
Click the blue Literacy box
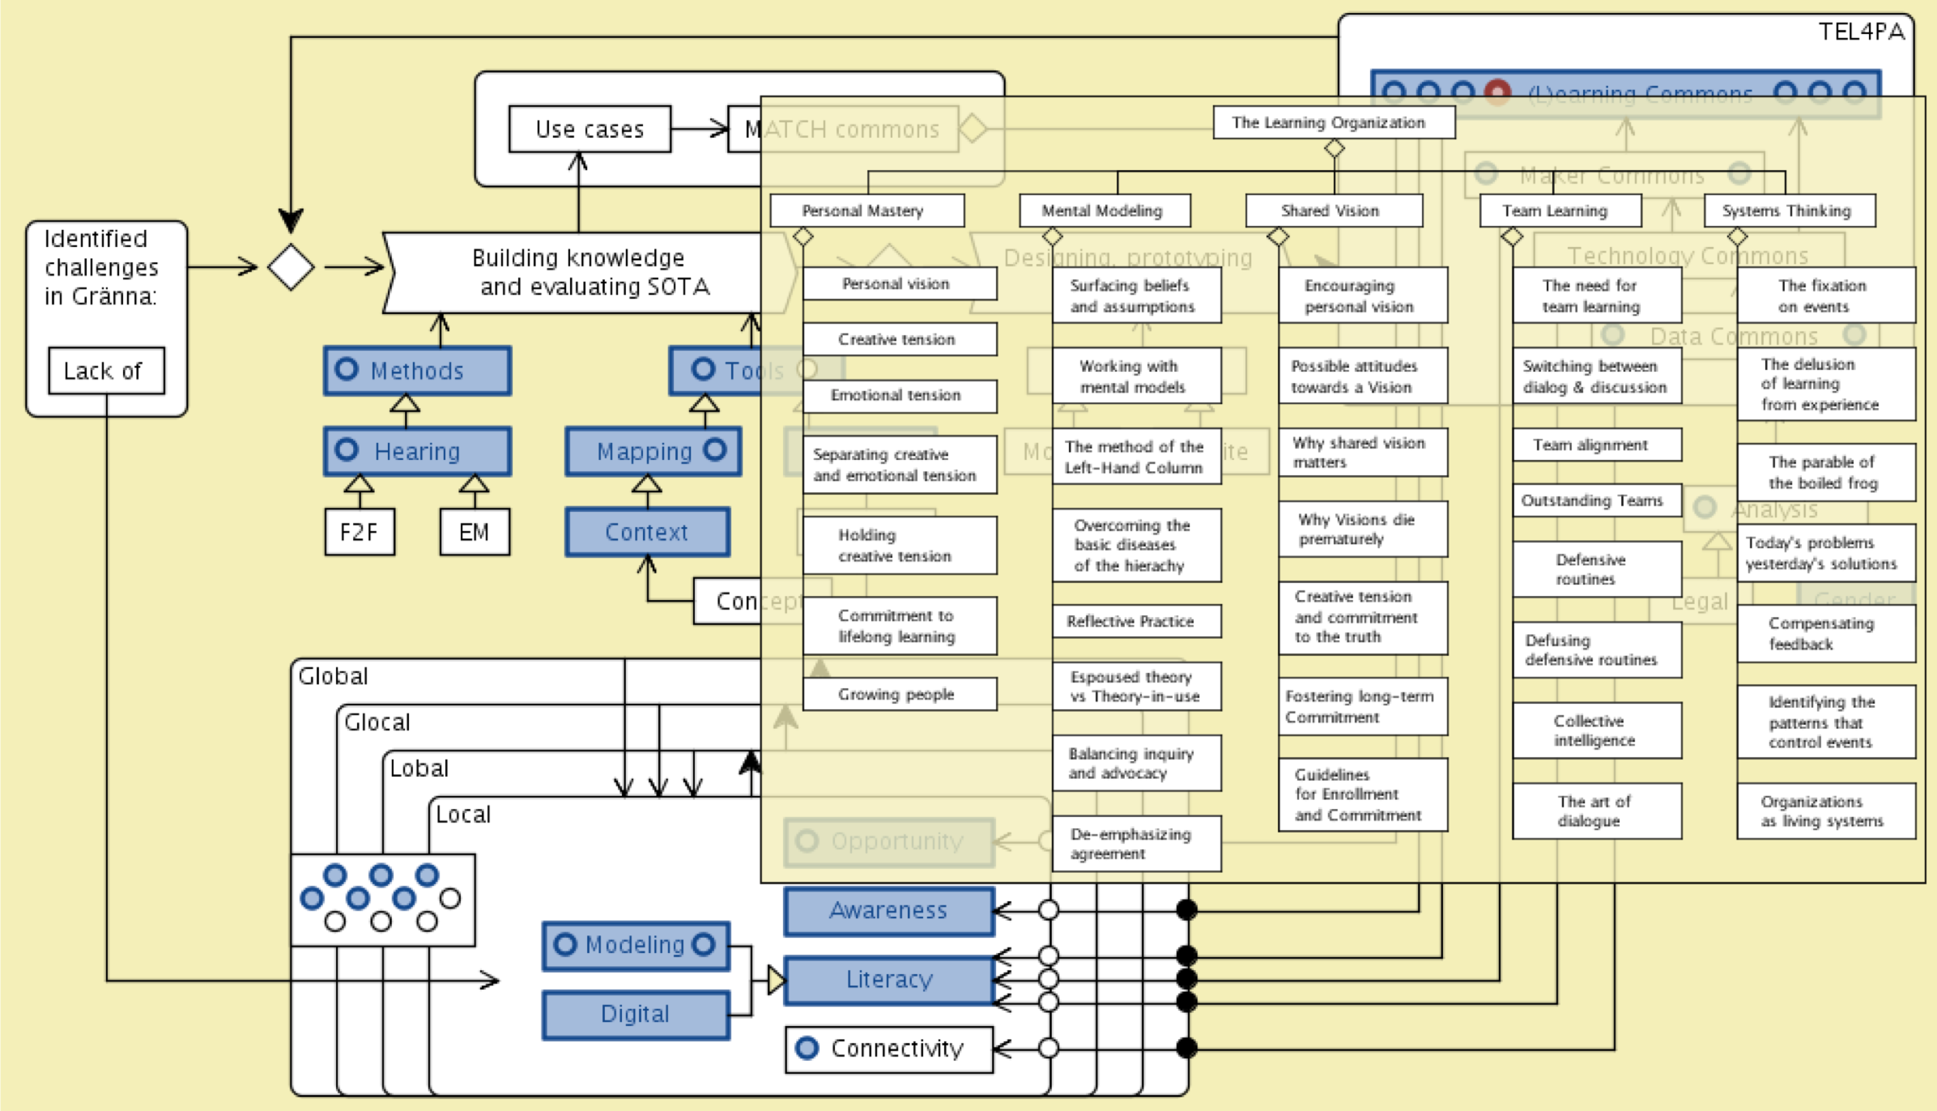[888, 980]
